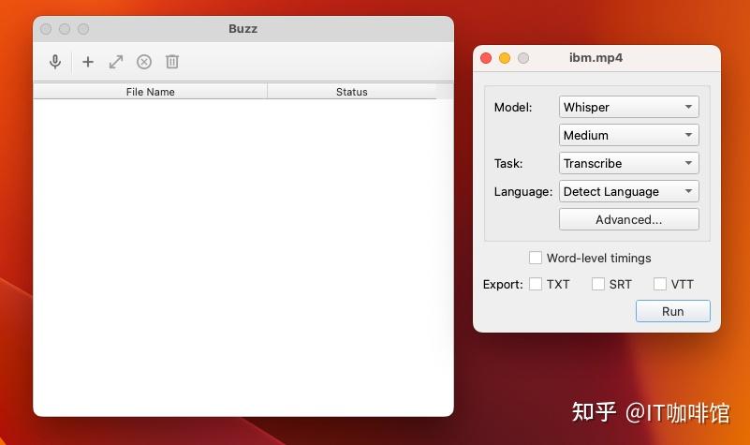Cancel transcription with the circled X icon
Viewport: 750px width, 445px height.
tap(144, 62)
